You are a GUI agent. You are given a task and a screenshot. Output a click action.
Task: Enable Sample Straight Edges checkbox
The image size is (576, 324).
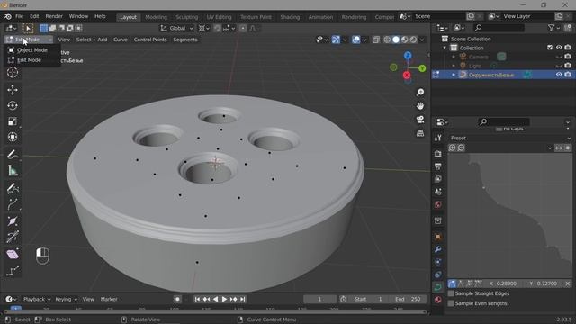pos(451,293)
